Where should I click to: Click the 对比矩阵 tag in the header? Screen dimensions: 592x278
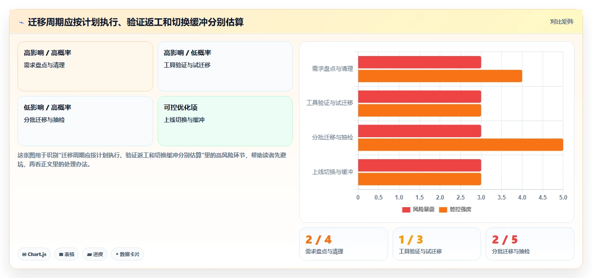point(561,22)
